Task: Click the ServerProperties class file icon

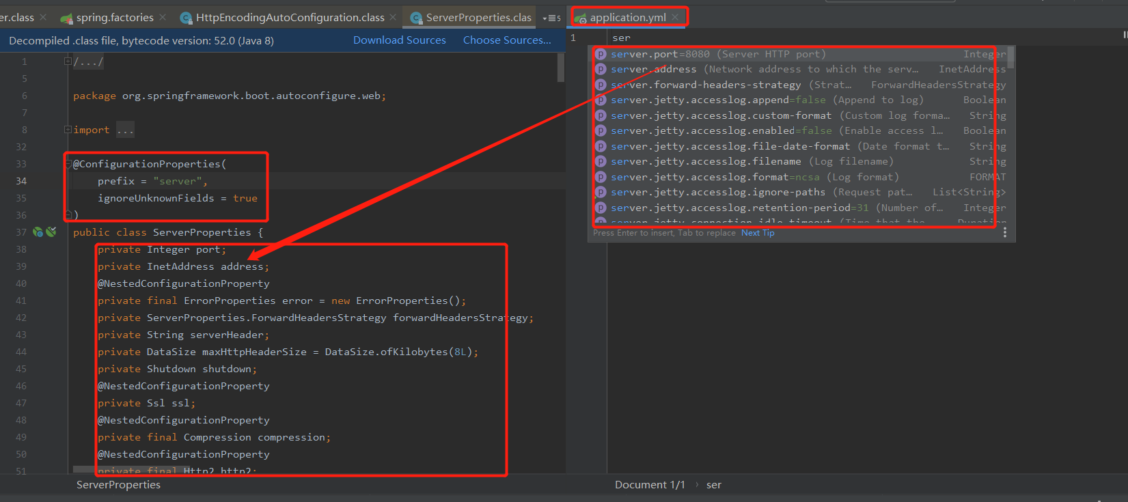Action: (416, 18)
